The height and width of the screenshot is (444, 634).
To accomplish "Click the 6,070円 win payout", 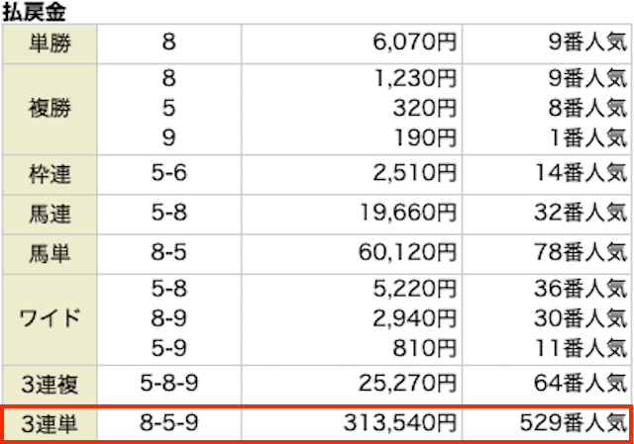I will pos(414,42).
